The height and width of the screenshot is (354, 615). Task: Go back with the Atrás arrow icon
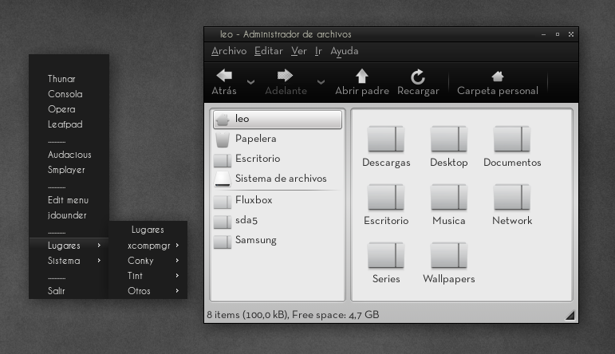[224, 75]
